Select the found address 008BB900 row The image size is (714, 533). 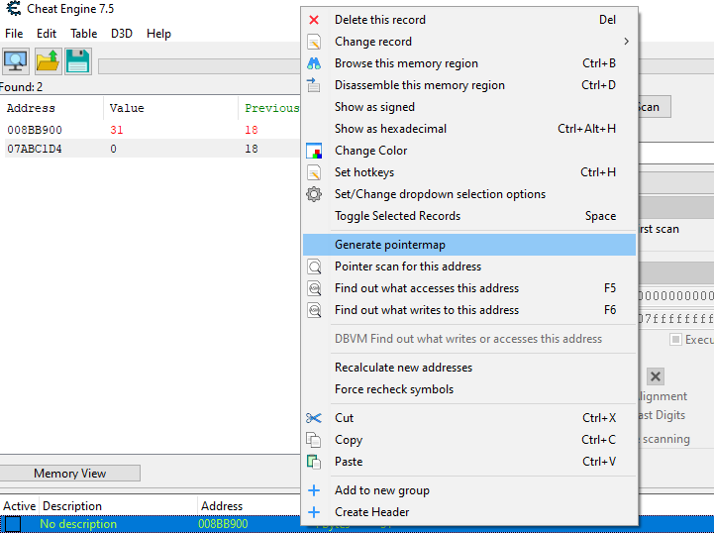click(x=153, y=130)
